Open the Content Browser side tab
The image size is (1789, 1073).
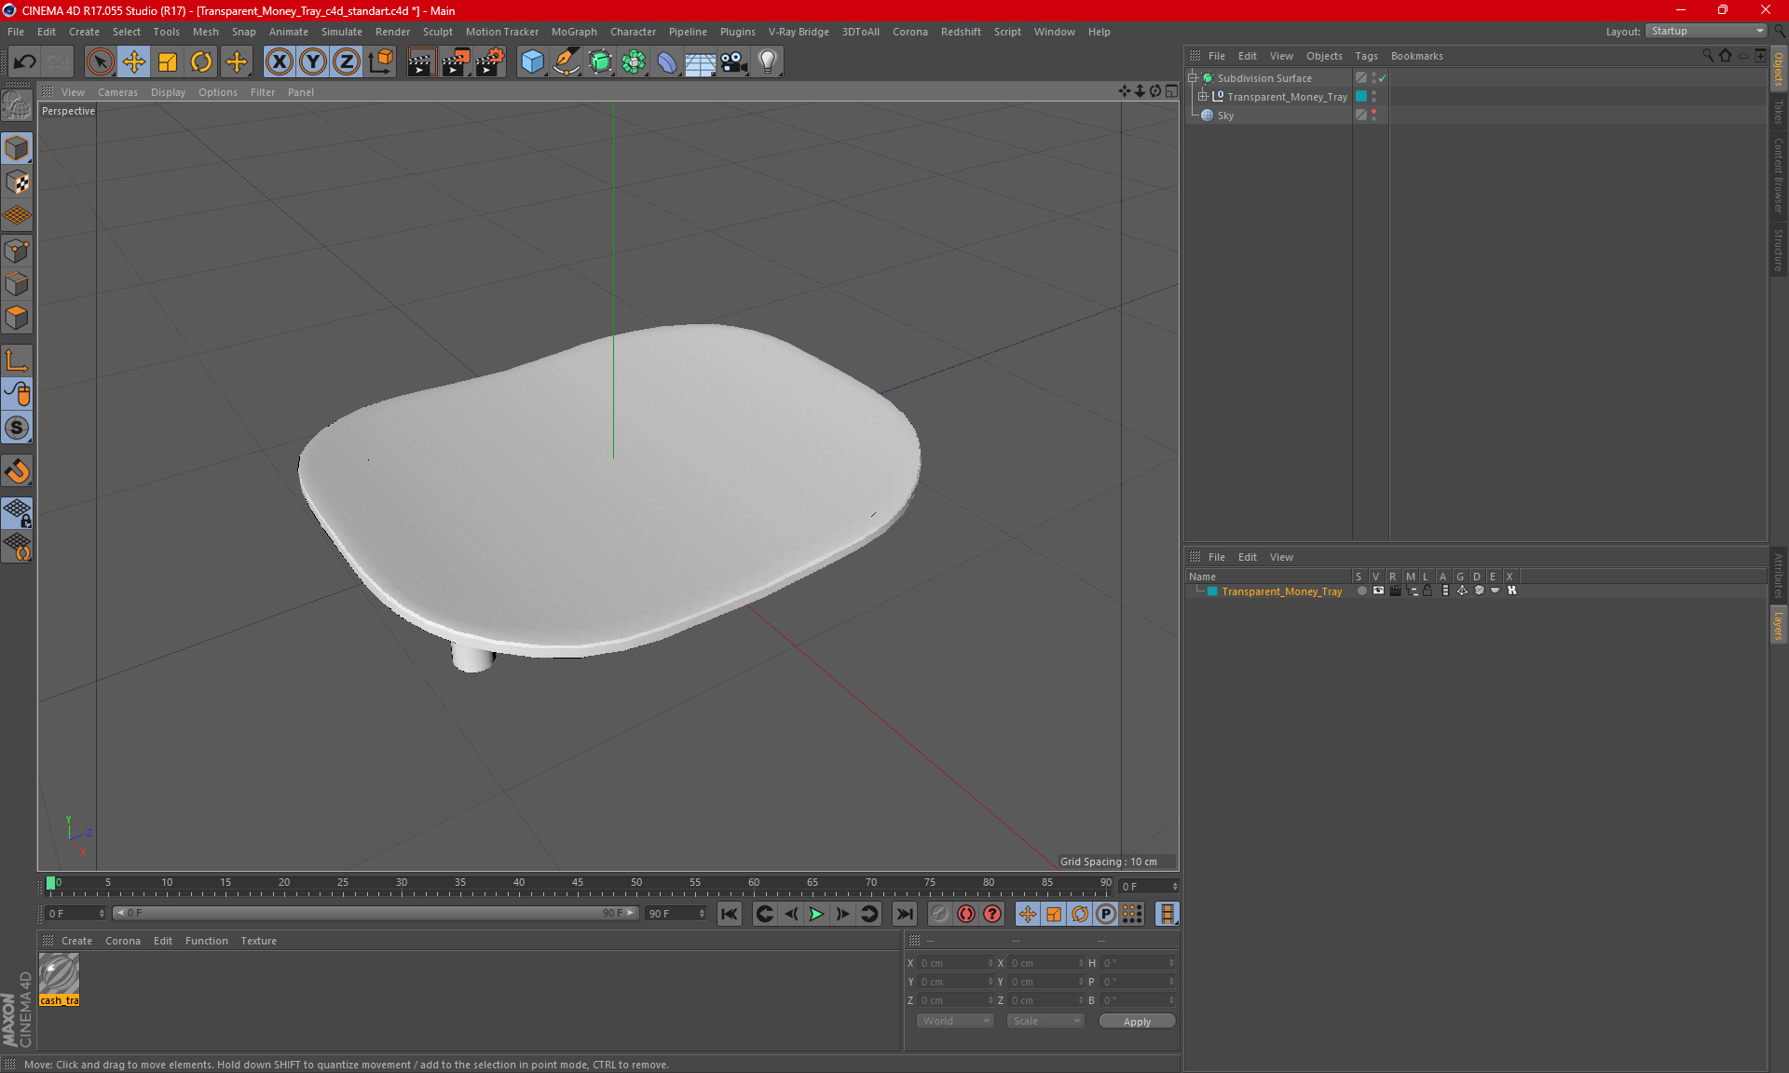(x=1778, y=175)
